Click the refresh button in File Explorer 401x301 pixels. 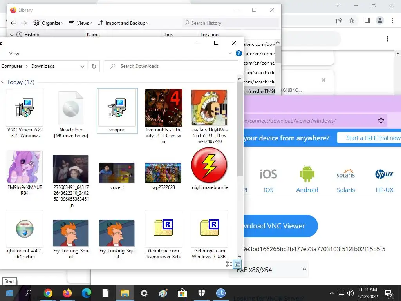94,66
